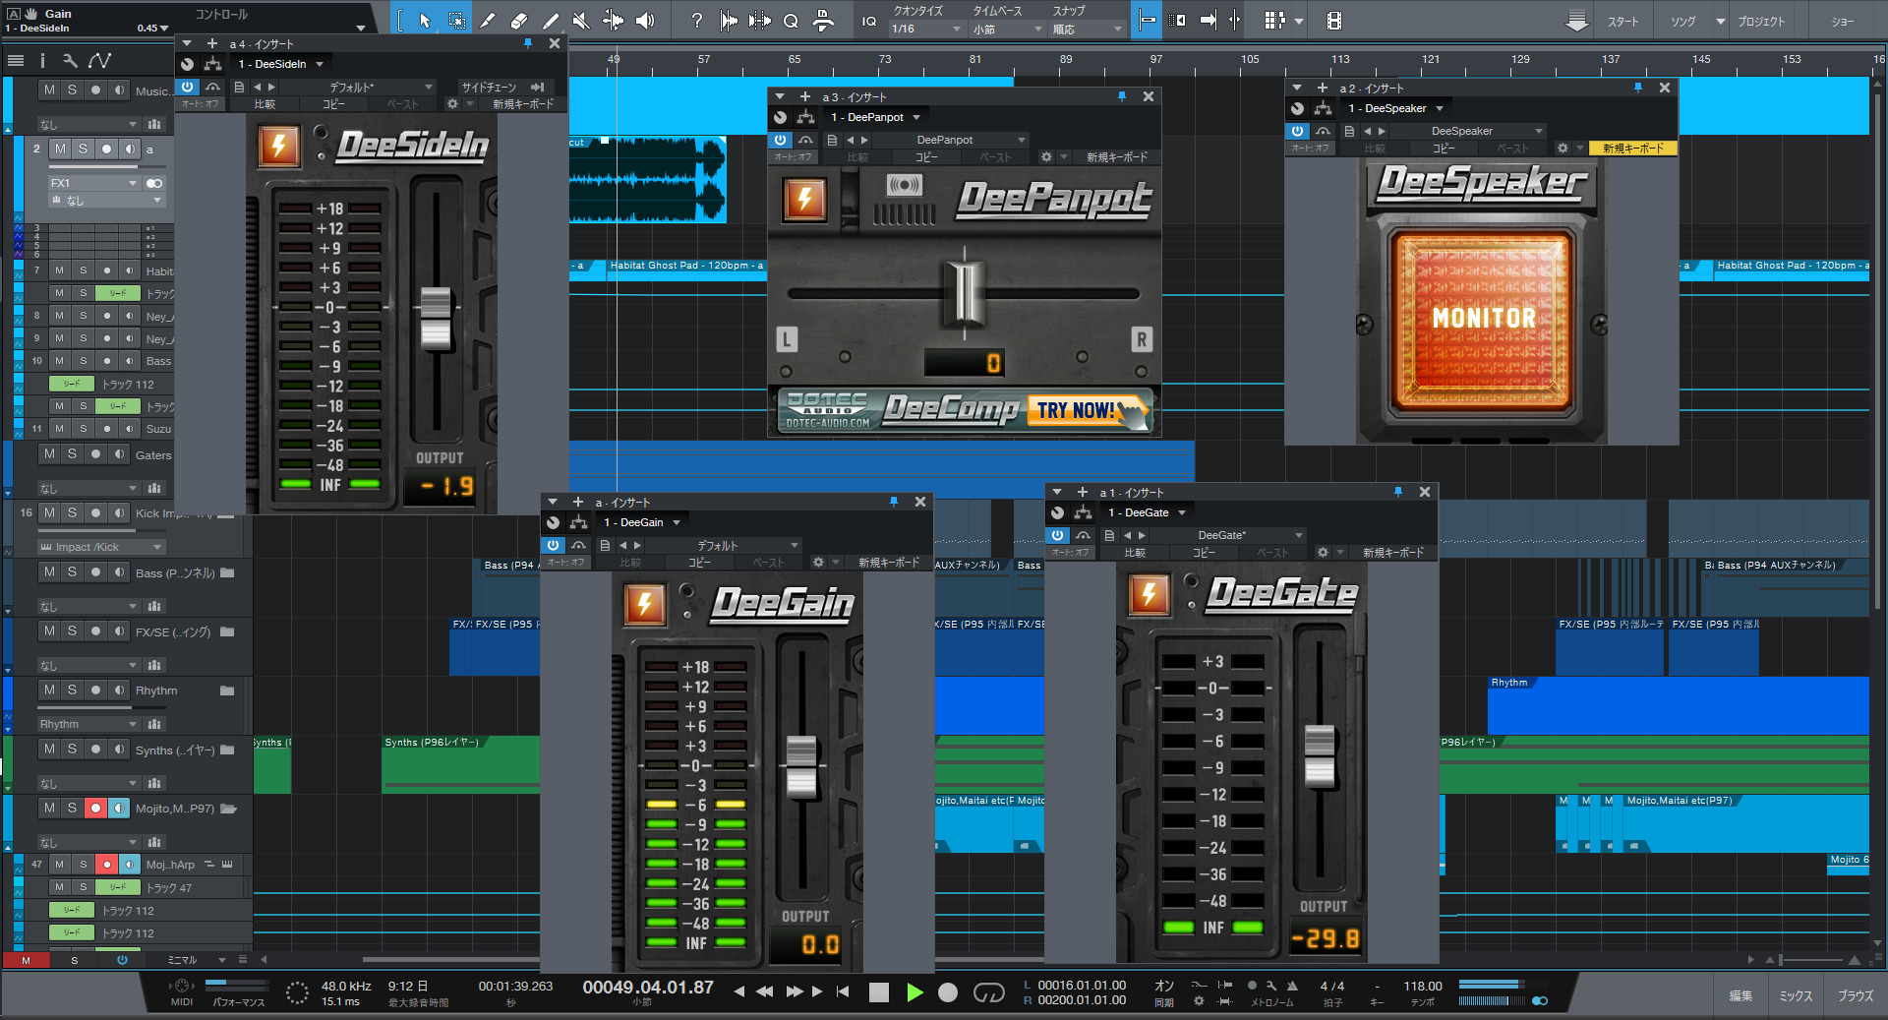Open preset file icon in DeeGate window
The width and height of the screenshot is (1888, 1020).
pos(1109,535)
